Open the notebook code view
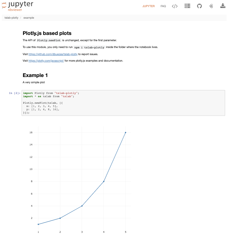 pyautogui.click(x=175, y=6)
